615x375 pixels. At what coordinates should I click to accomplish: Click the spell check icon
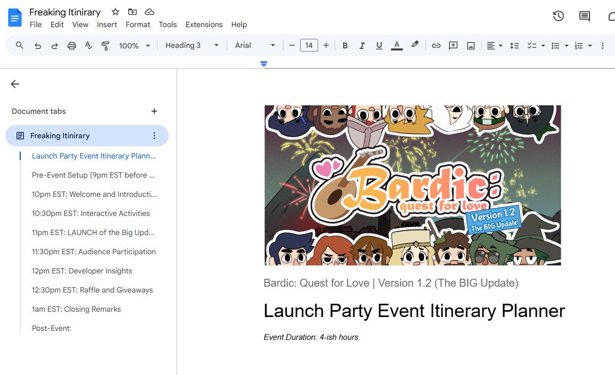point(89,46)
